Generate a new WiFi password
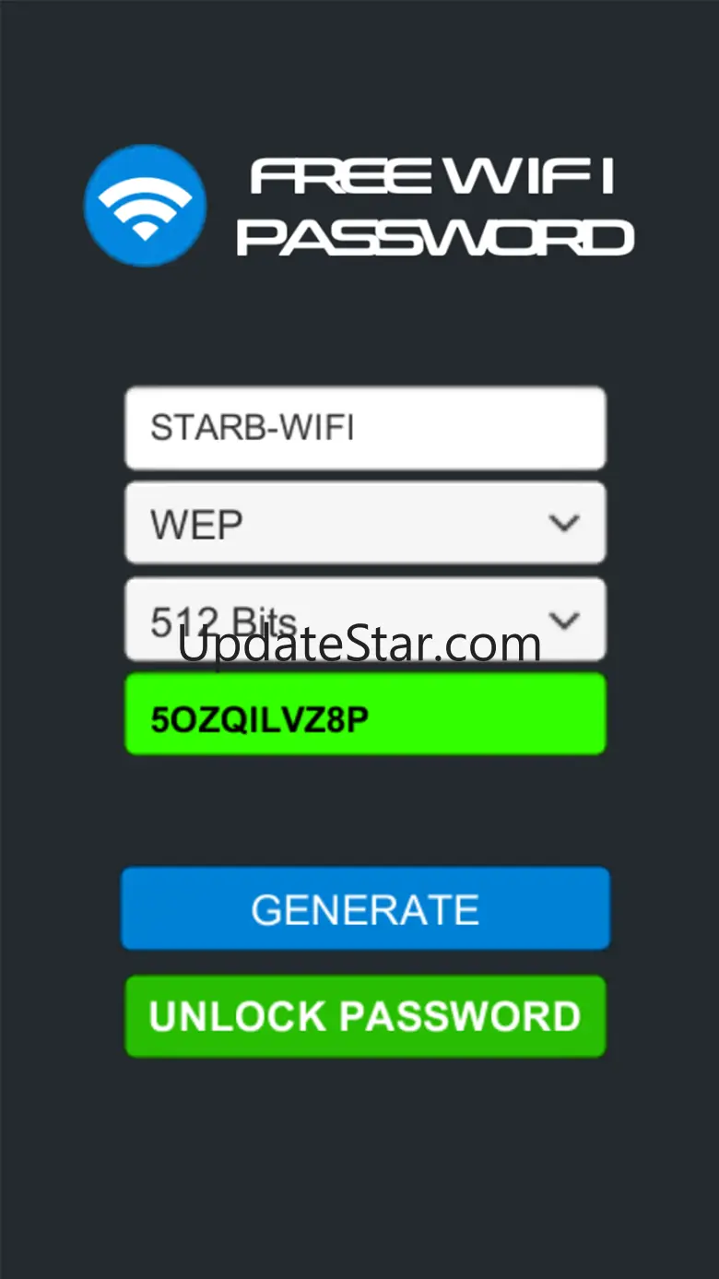The image size is (719, 1279). 365,908
